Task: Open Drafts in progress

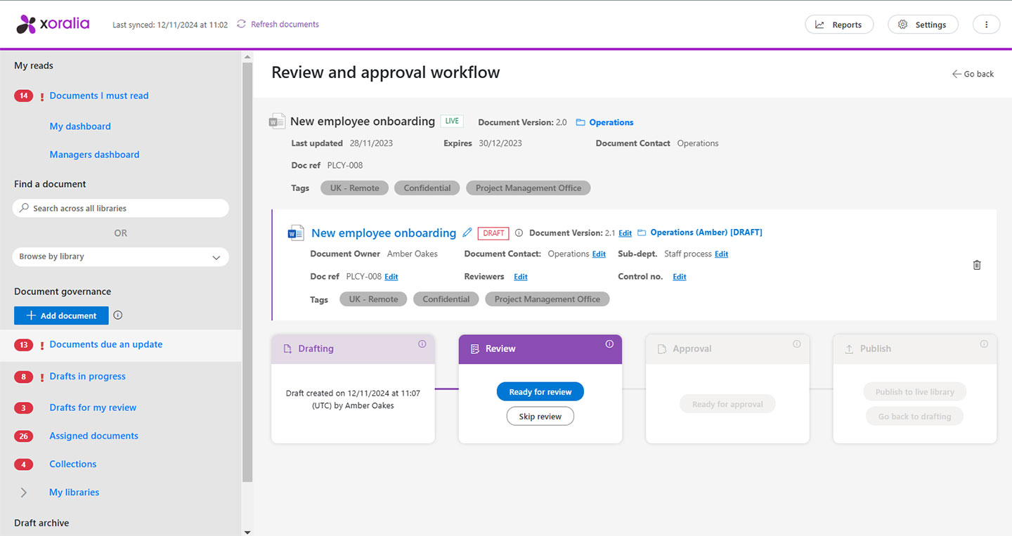Action: (88, 377)
